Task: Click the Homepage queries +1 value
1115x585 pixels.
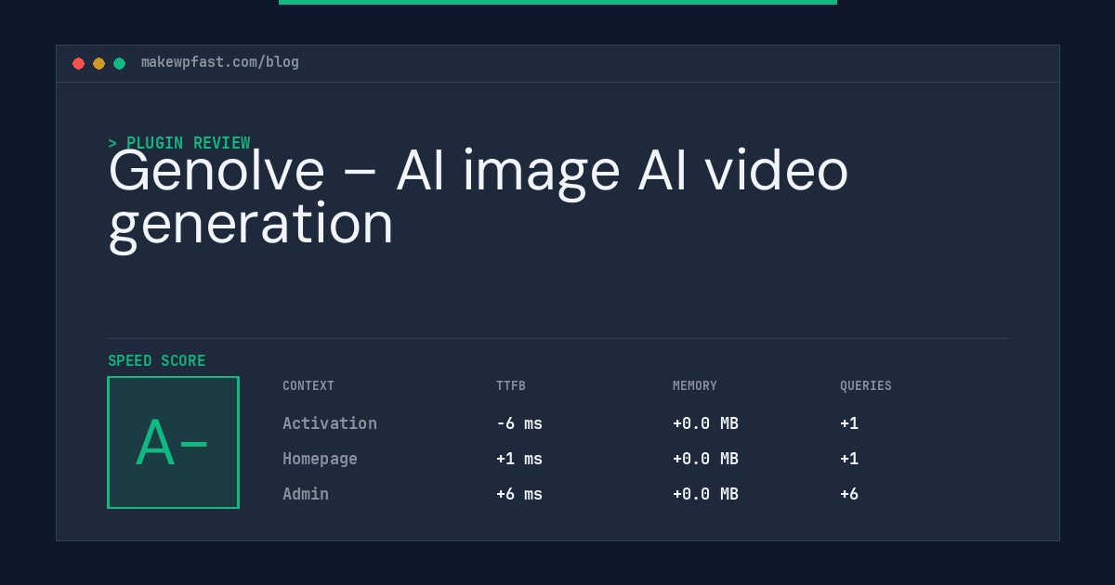Action: [x=849, y=459]
